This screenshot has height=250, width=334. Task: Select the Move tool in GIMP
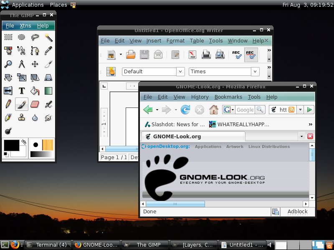(35, 64)
